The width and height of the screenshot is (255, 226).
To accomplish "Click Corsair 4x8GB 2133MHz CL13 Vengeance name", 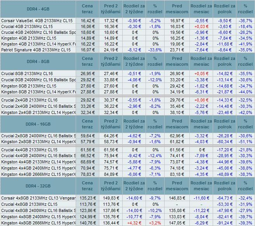I will (x=38, y=198).
